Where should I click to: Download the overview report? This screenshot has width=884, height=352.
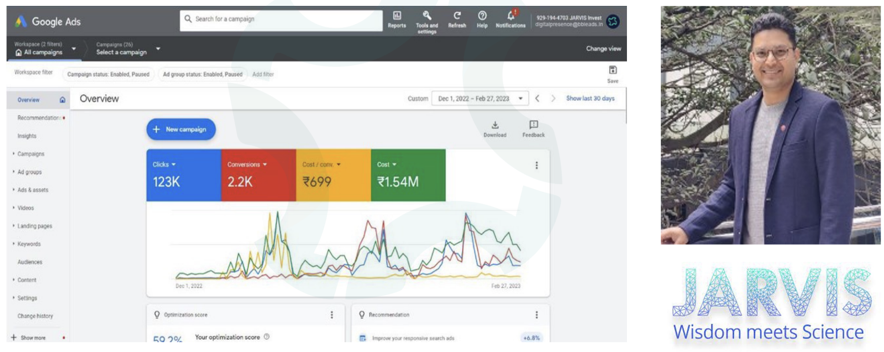(495, 125)
